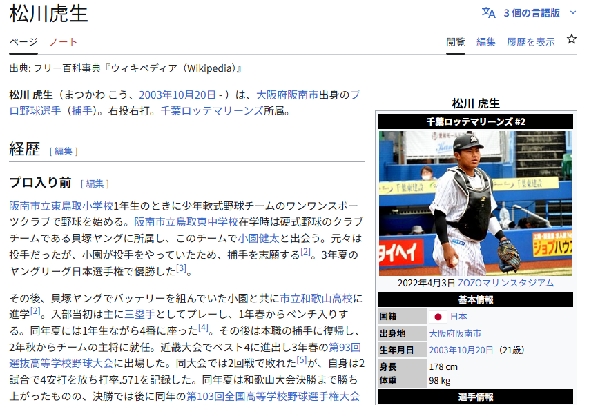The image size is (589, 405).
Task: Jump to citation reference [3]
Action: coord(181,268)
